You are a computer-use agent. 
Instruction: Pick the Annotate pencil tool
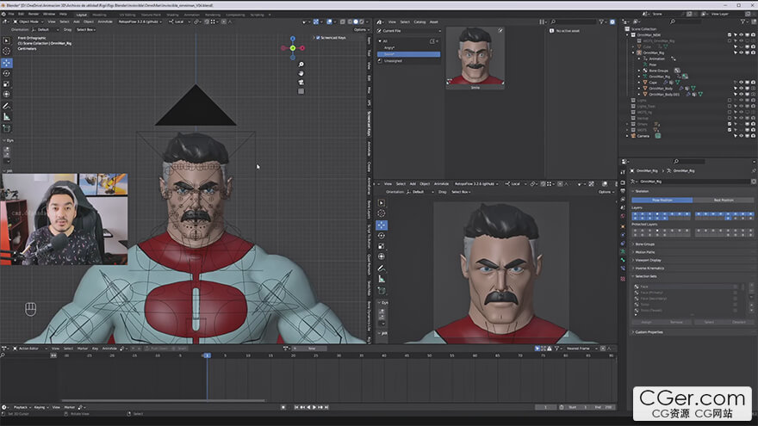(x=7, y=106)
